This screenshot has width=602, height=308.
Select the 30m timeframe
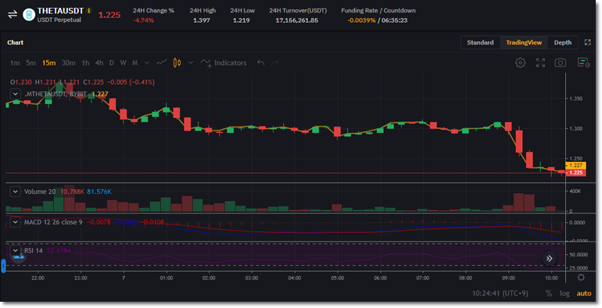68,63
